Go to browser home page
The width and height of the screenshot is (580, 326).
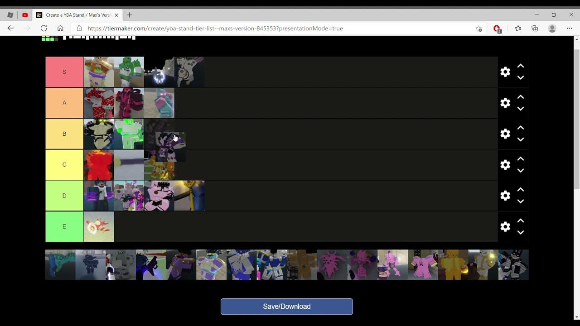point(60,28)
